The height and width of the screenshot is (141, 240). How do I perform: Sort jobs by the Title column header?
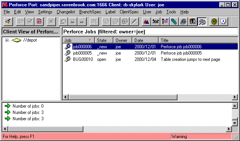[x=198, y=40]
